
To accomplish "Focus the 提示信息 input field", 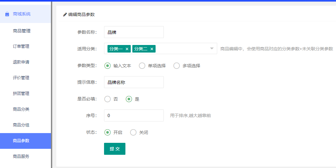I will 134,82.
